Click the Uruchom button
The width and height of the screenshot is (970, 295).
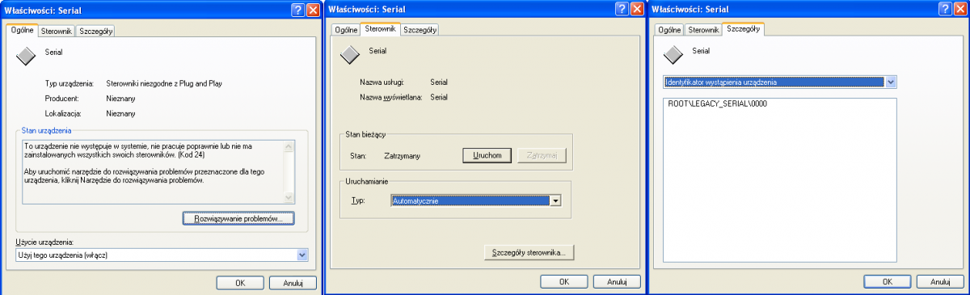pos(487,155)
